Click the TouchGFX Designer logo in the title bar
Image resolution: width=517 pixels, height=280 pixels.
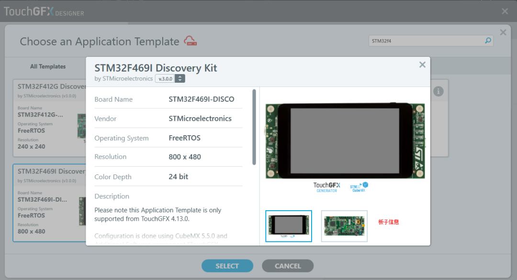coord(44,11)
